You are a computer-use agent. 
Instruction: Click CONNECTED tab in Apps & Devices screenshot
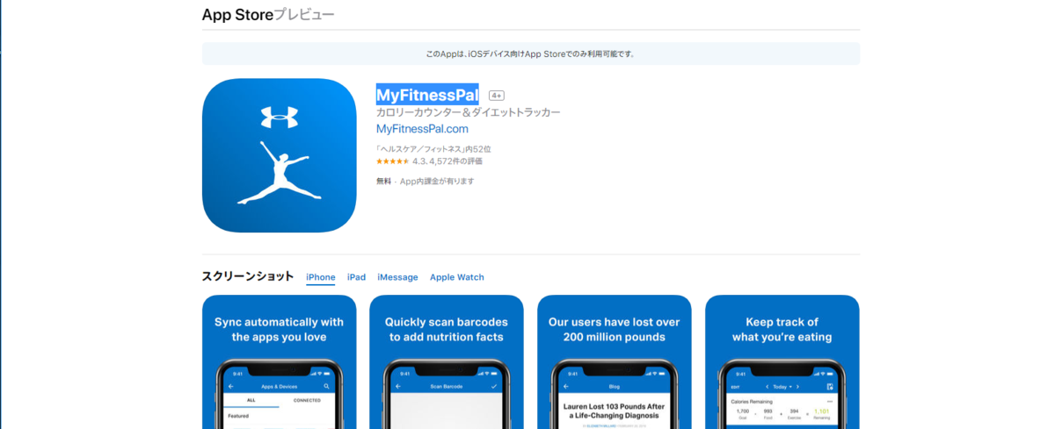click(307, 400)
